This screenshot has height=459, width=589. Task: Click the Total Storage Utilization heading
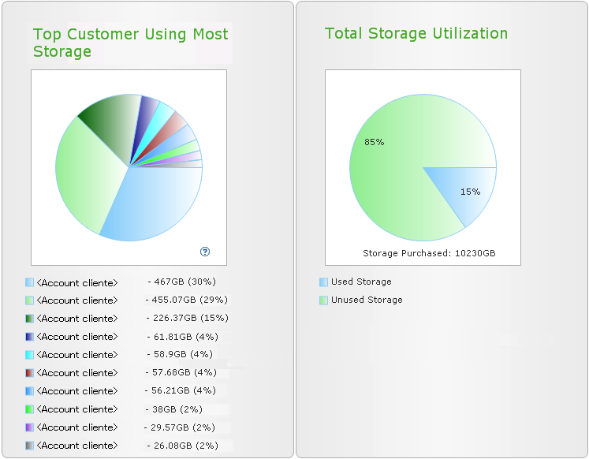pyautogui.click(x=416, y=34)
